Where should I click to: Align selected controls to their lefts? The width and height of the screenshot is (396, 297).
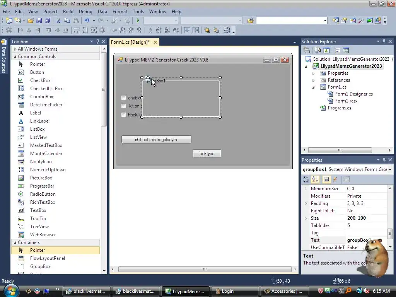20,30
